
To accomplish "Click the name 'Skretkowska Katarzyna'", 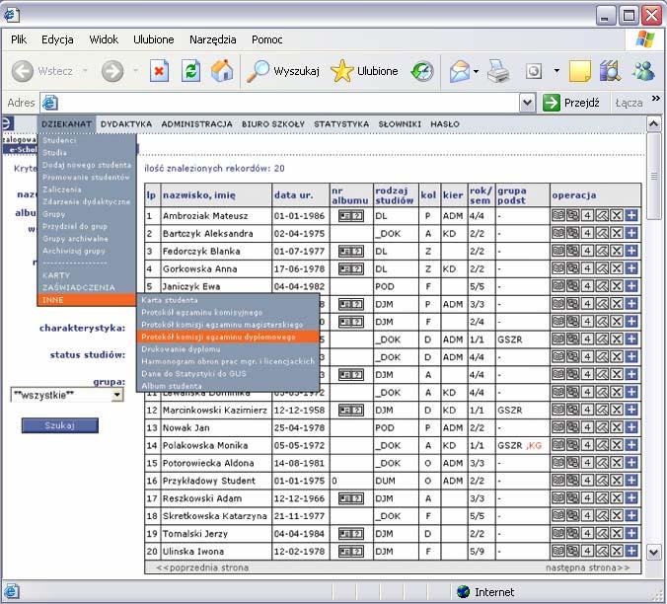I will pyautogui.click(x=215, y=516).
